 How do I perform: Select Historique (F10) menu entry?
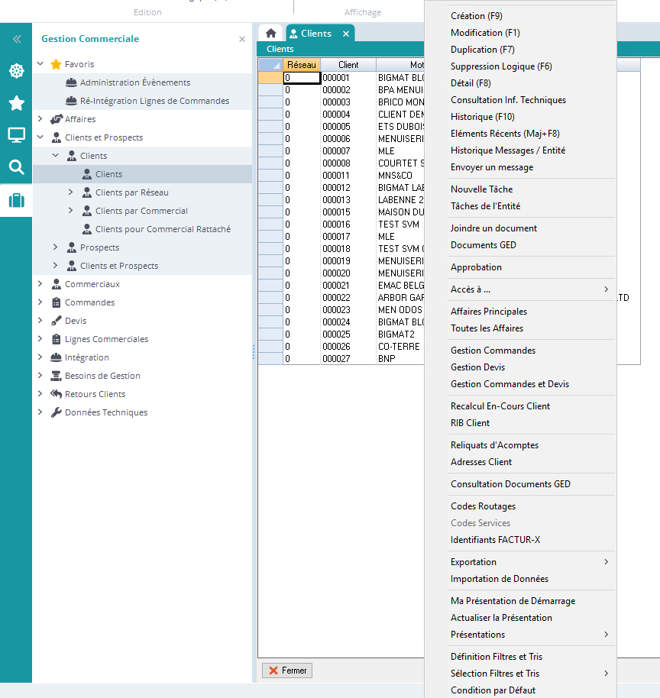click(x=482, y=117)
